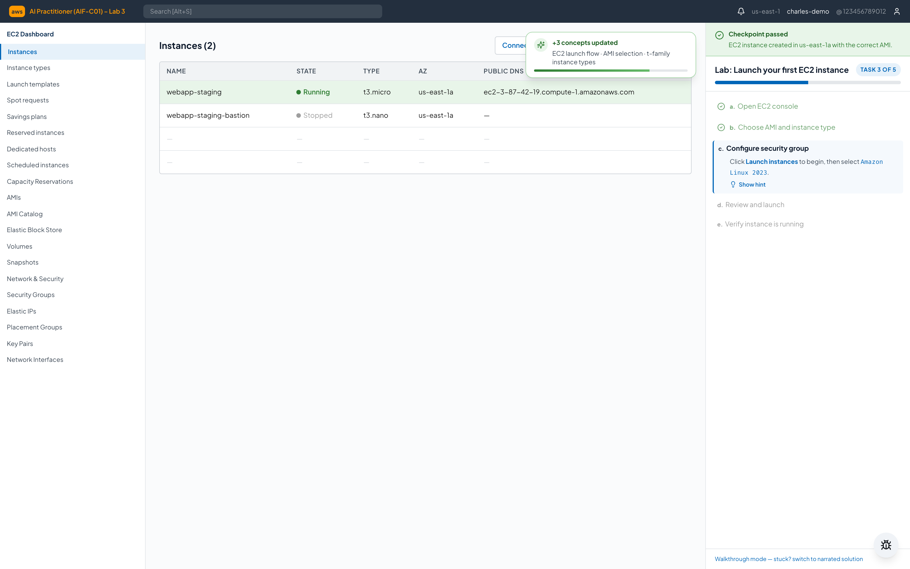The image size is (910, 569).
Task: Open the notifications bell
Action: point(741,11)
